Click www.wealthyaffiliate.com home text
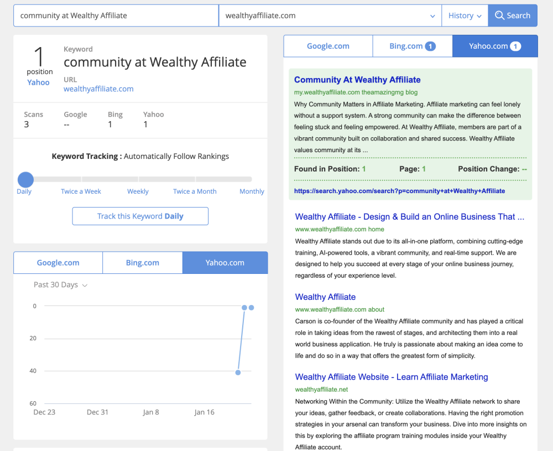 (340, 229)
